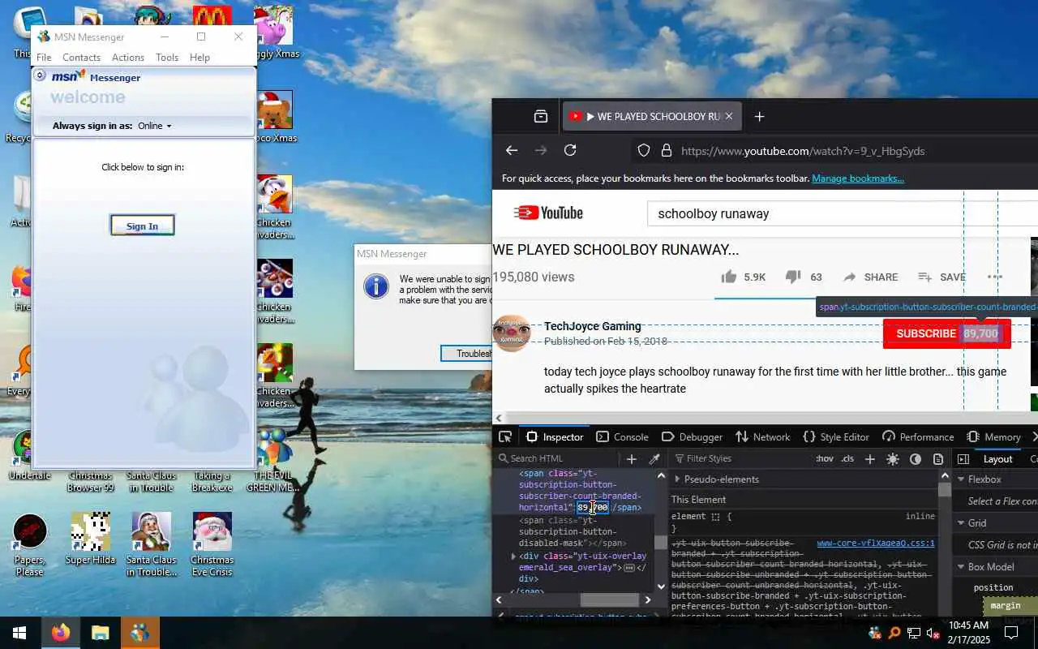Viewport: 1038px width, 649px height.
Task: Open the taskbar notification center icon
Action: click(1011, 633)
